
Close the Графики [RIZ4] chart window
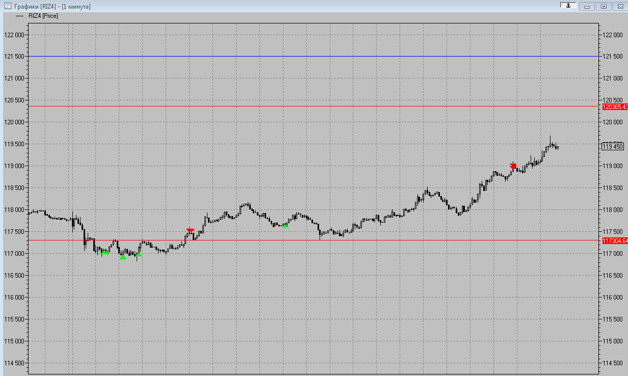620,6
